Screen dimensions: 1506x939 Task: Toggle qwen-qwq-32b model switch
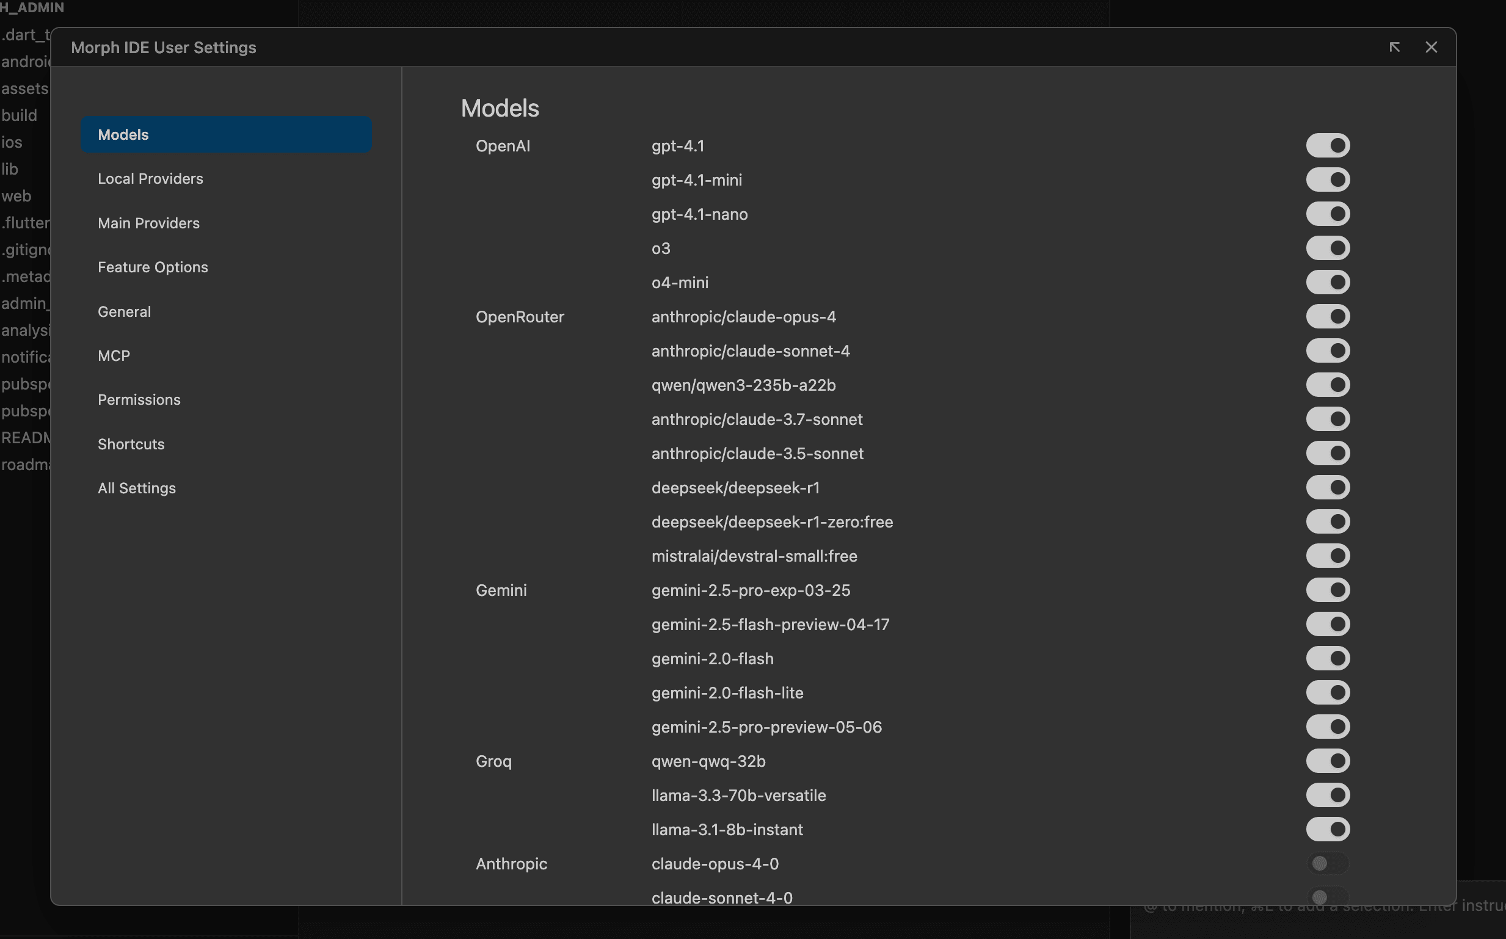pyautogui.click(x=1328, y=761)
